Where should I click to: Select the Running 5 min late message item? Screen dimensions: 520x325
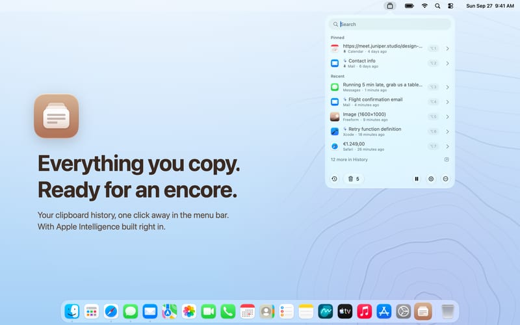tap(389, 87)
